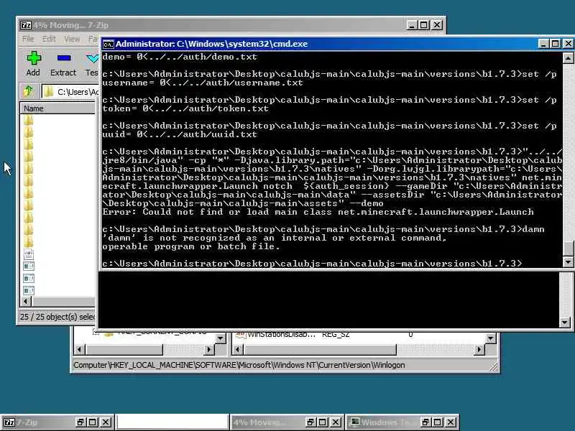Viewport: 575px width, 431px height.
Task: Minimize the 7-Zip main window
Action: 412,25
